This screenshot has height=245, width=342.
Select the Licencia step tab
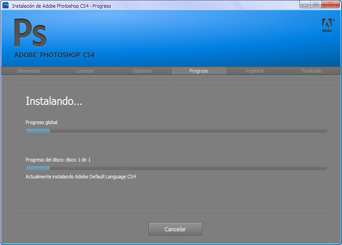pyautogui.click(x=85, y=71)
